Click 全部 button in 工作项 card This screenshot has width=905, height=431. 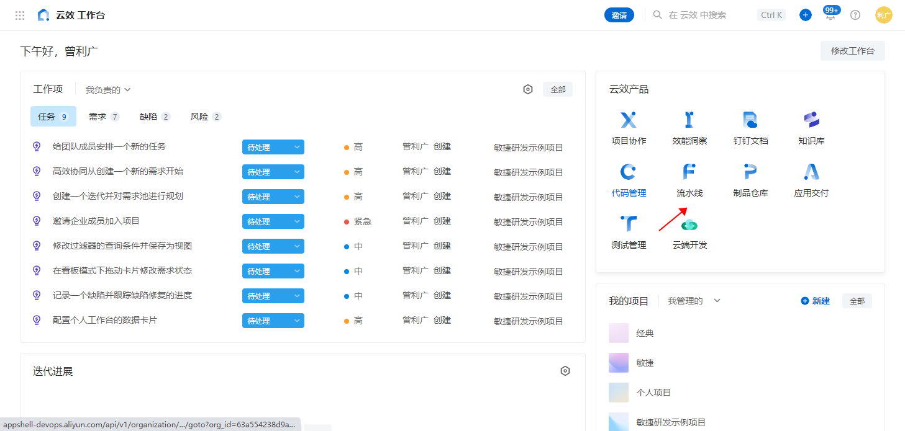[558, 89]
